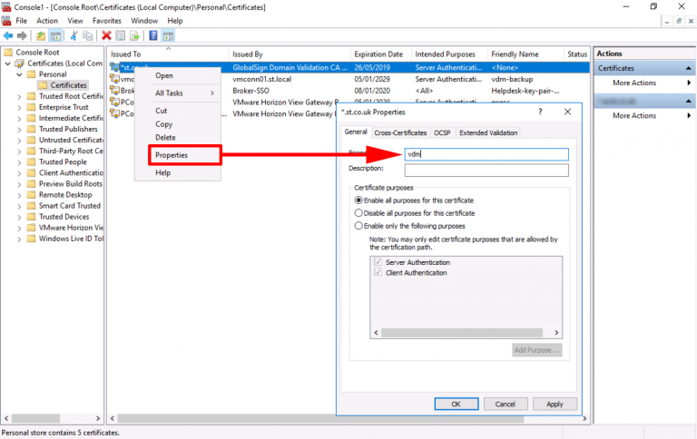Open the Action menu
Viewport: 697px width, 439px height.
pyautogui.click(x=47, y=21)
